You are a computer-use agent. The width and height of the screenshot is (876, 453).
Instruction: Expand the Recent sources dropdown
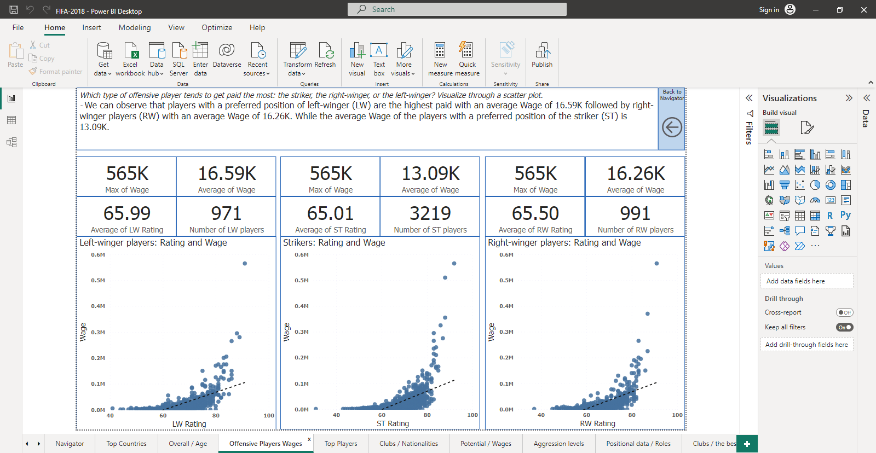[257, 73]
